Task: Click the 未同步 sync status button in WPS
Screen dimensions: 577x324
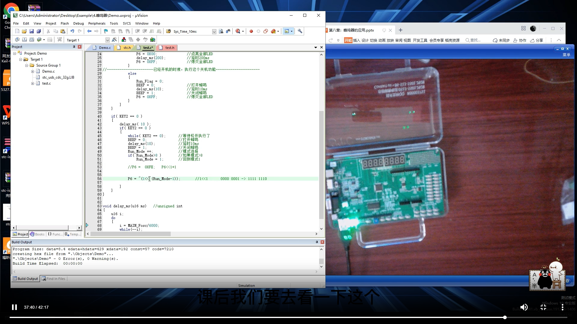Action: [x=501, y=40]
